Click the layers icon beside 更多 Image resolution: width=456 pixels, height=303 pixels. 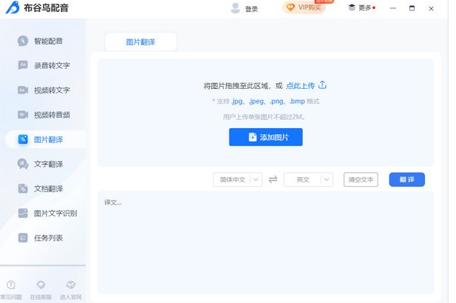352,8
